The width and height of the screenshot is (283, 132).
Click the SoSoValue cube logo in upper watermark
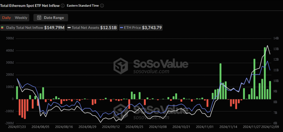(x=121, y=66)
